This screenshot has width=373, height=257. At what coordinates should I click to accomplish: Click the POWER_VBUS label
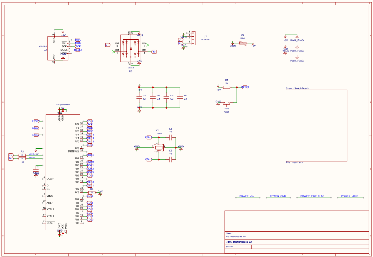350,196
